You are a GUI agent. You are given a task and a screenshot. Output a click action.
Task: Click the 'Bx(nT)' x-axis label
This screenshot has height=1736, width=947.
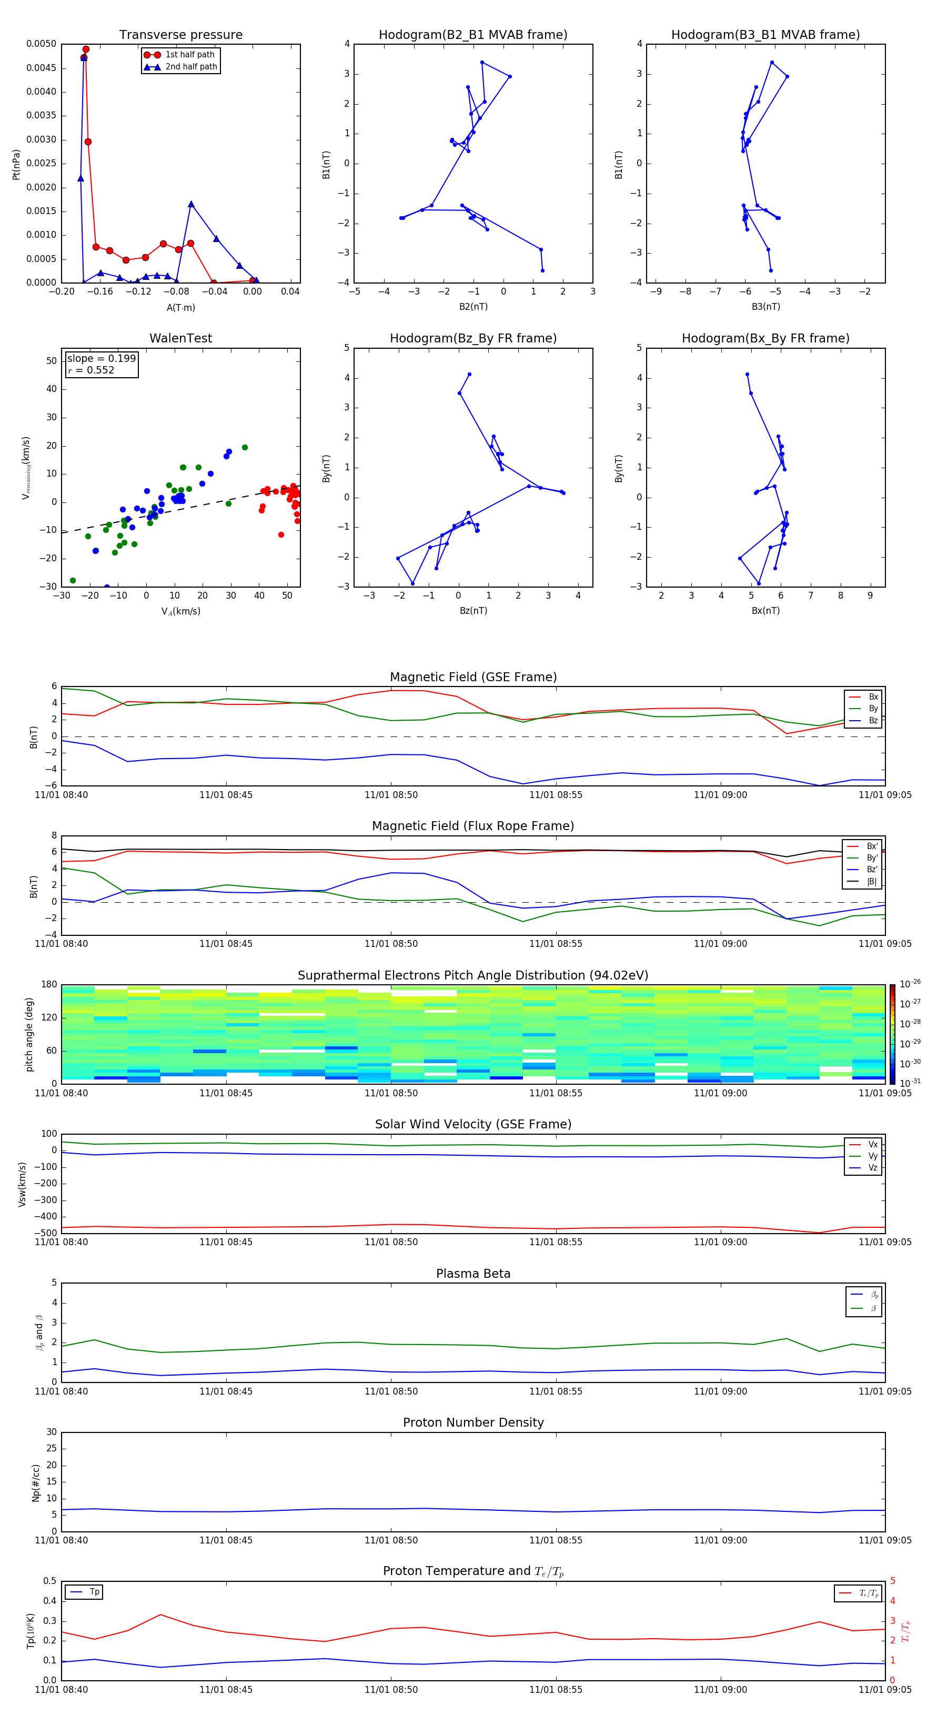click(765, 611)
